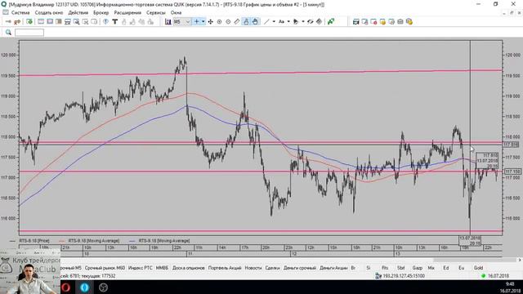Expand the crosshair tool dropdown arrow

203,22
